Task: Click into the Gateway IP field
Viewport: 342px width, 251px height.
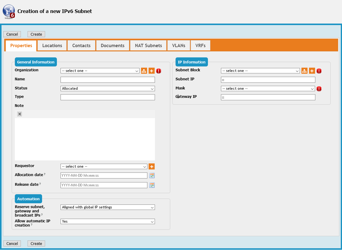Action: [x=268, y=97]
